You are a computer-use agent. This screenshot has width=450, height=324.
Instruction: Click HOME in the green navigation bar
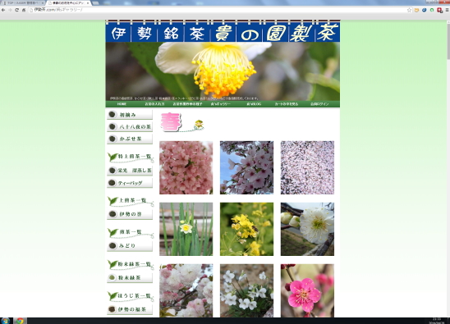coord(122,104)
